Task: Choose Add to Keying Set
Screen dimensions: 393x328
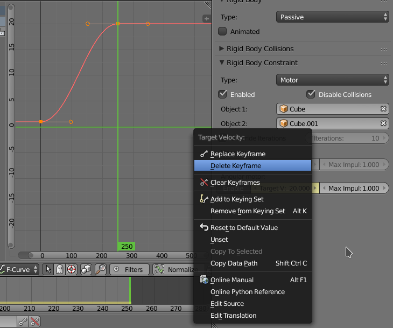Action: (x=252, y=199)
